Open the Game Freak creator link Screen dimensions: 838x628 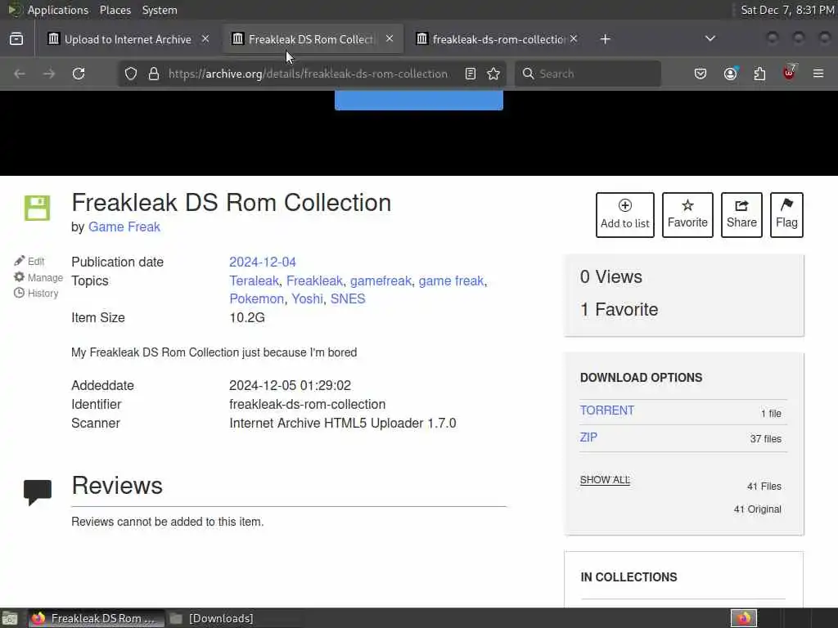[124, 227]
